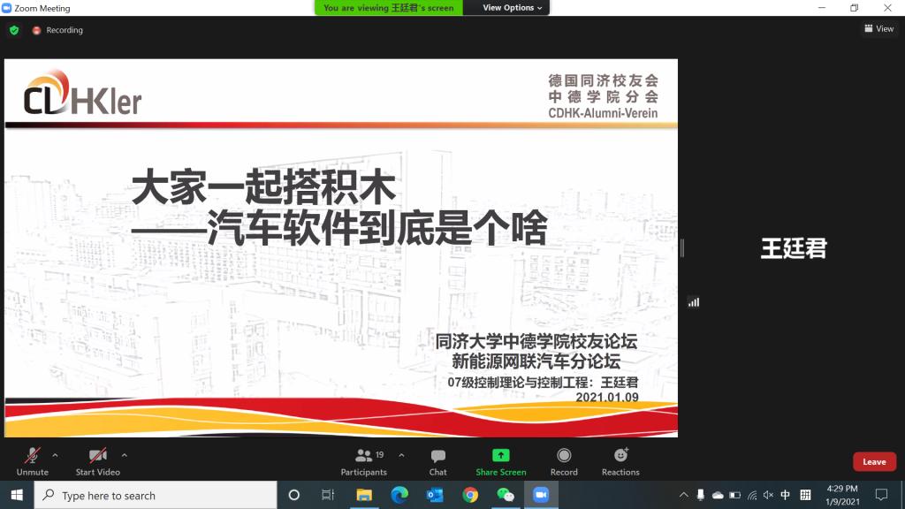Viewport: 905px width, 509px height.
Task: Open the Reactions menu
Action: click(x=620, y=461)
